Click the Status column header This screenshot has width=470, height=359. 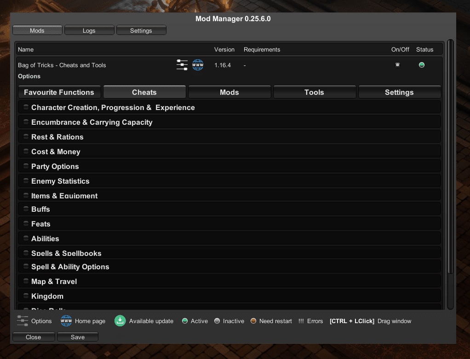424,50
